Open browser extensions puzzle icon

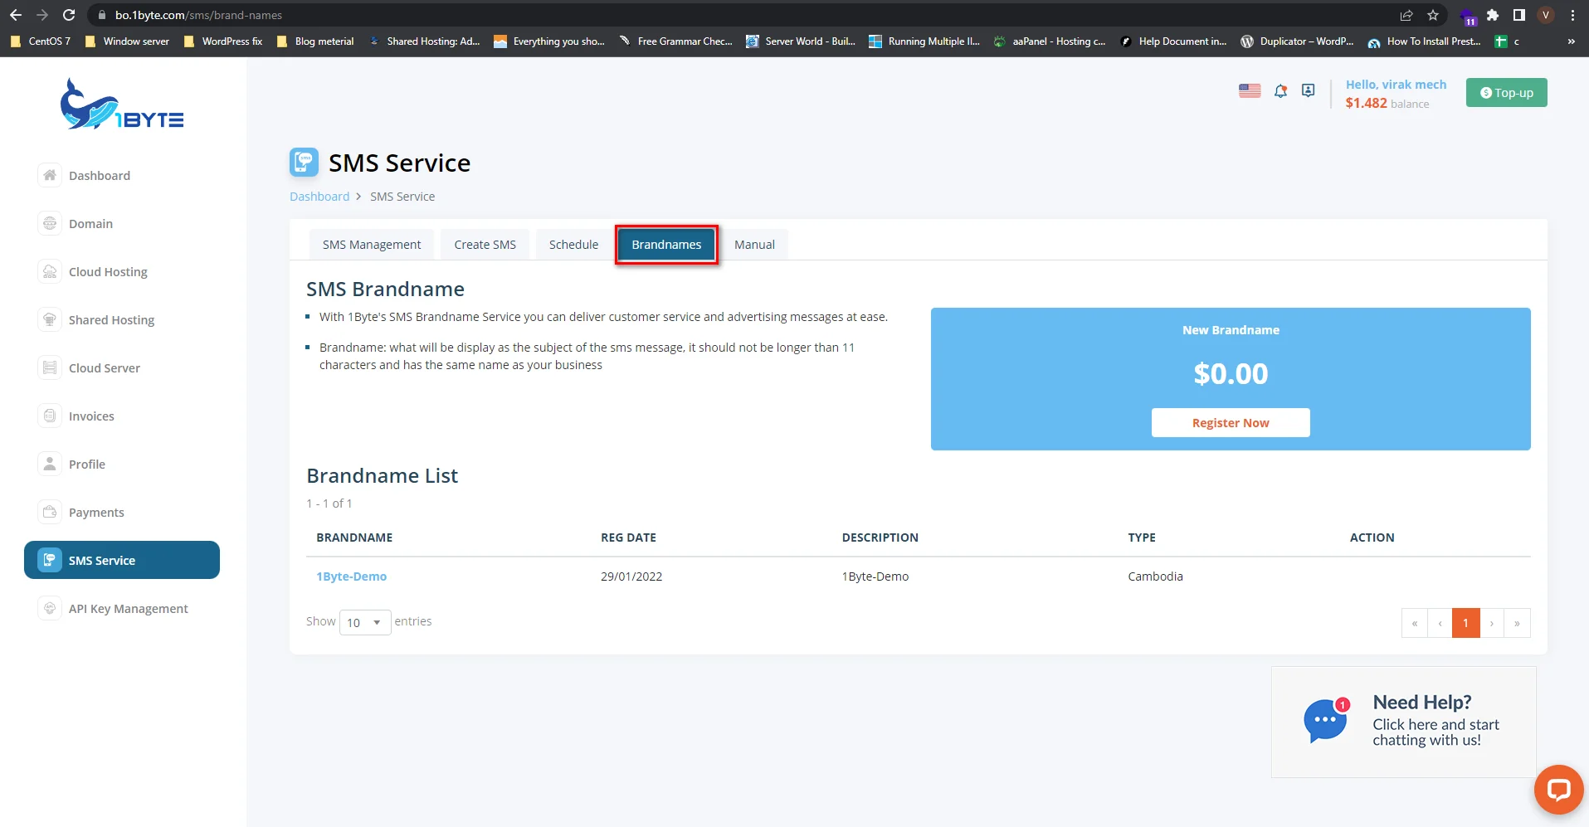[1493, 15]
